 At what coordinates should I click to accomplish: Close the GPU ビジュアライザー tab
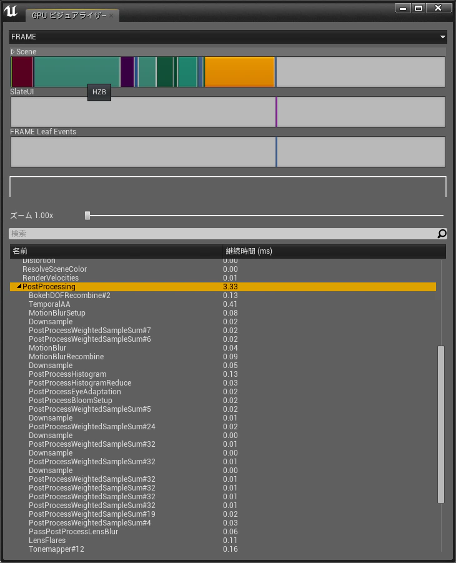pos(111,16)
